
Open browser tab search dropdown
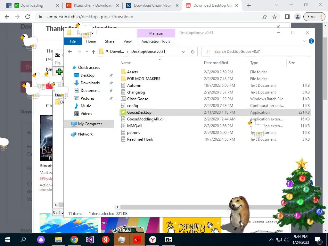(276, 4)
